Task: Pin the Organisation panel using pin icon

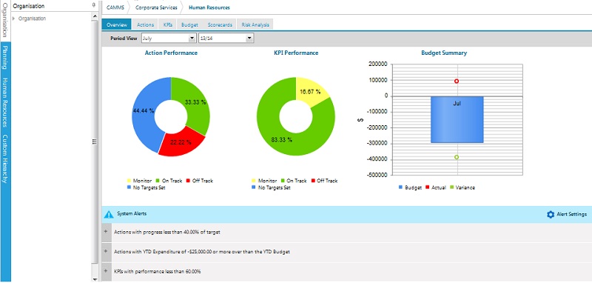Action: tap(94, 5)
